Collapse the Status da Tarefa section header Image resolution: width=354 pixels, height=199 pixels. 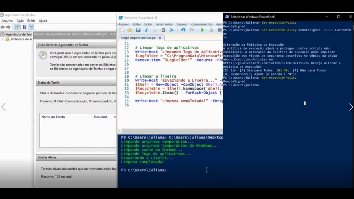tap(76, 83)
